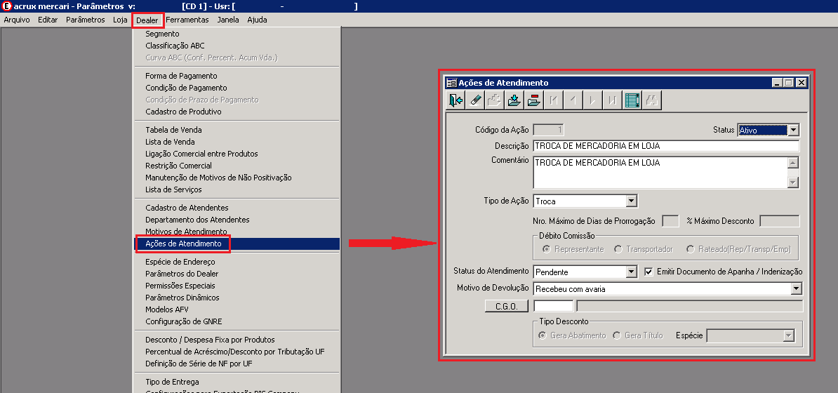838x393 pixels.
Task: Click the disabled new record folder icon
Action: coord(494,100)
